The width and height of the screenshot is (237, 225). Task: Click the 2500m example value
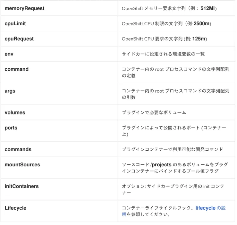[x=201, y=24]
